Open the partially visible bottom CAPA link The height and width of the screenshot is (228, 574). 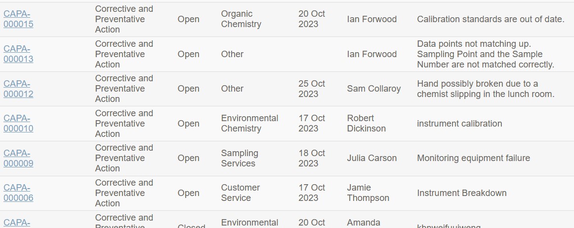tap(17, 223)
